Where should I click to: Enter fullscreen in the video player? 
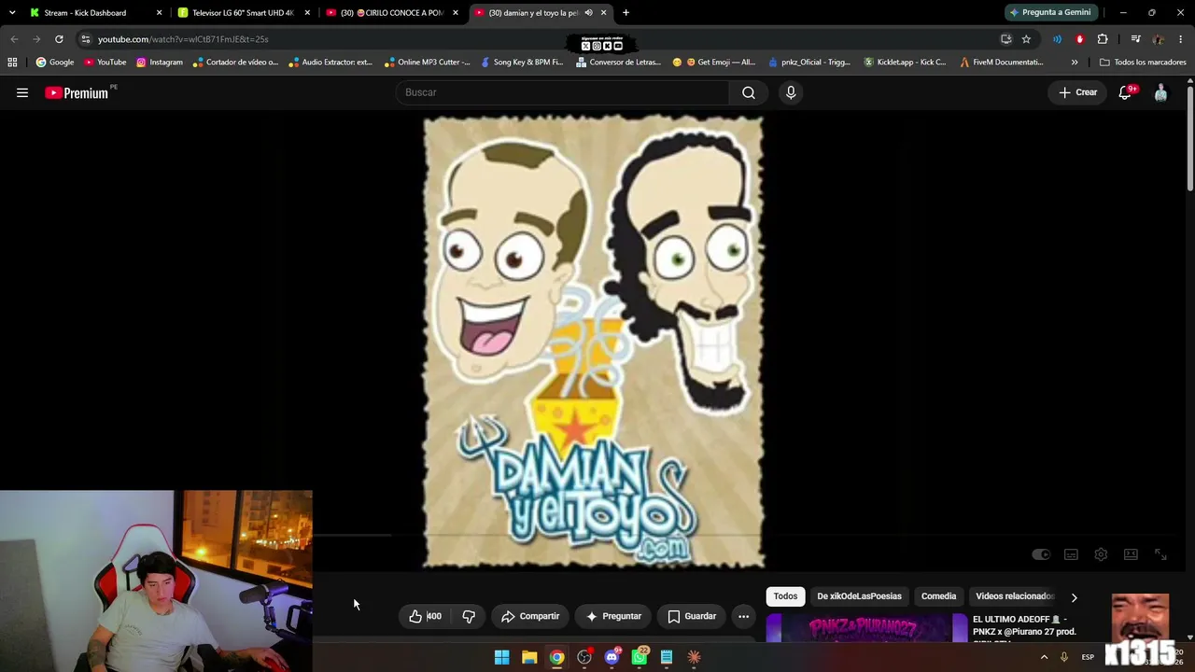(1160, 554)
